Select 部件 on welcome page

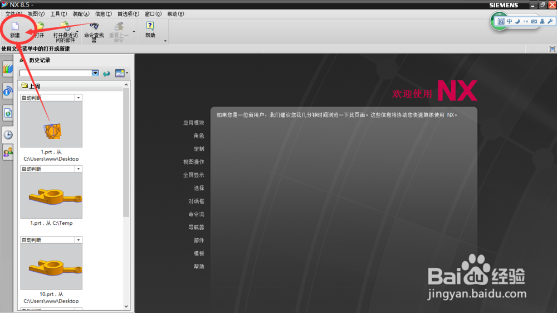pyautogui.click(x=199, y=240)
